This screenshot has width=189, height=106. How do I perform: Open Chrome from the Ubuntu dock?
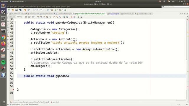click(3, 37)
